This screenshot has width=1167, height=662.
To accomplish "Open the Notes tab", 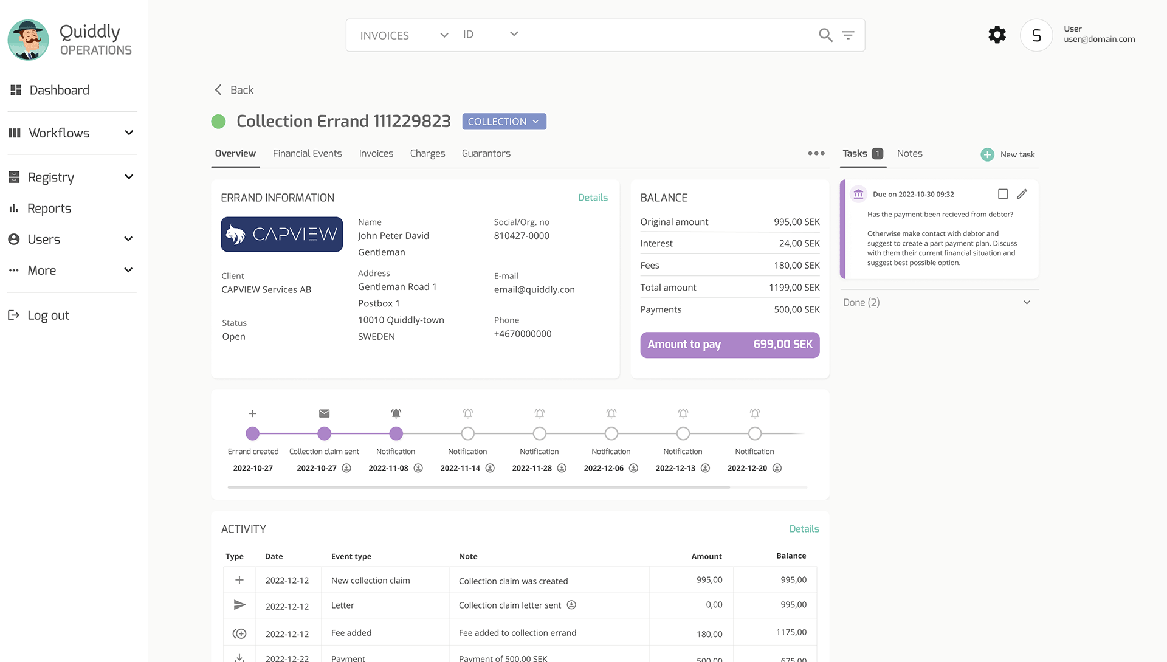I will 909,153.
